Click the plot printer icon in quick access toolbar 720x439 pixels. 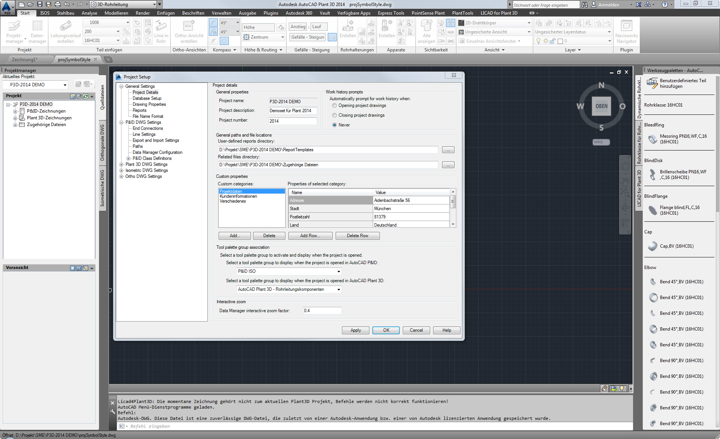[x=58, y=5]
